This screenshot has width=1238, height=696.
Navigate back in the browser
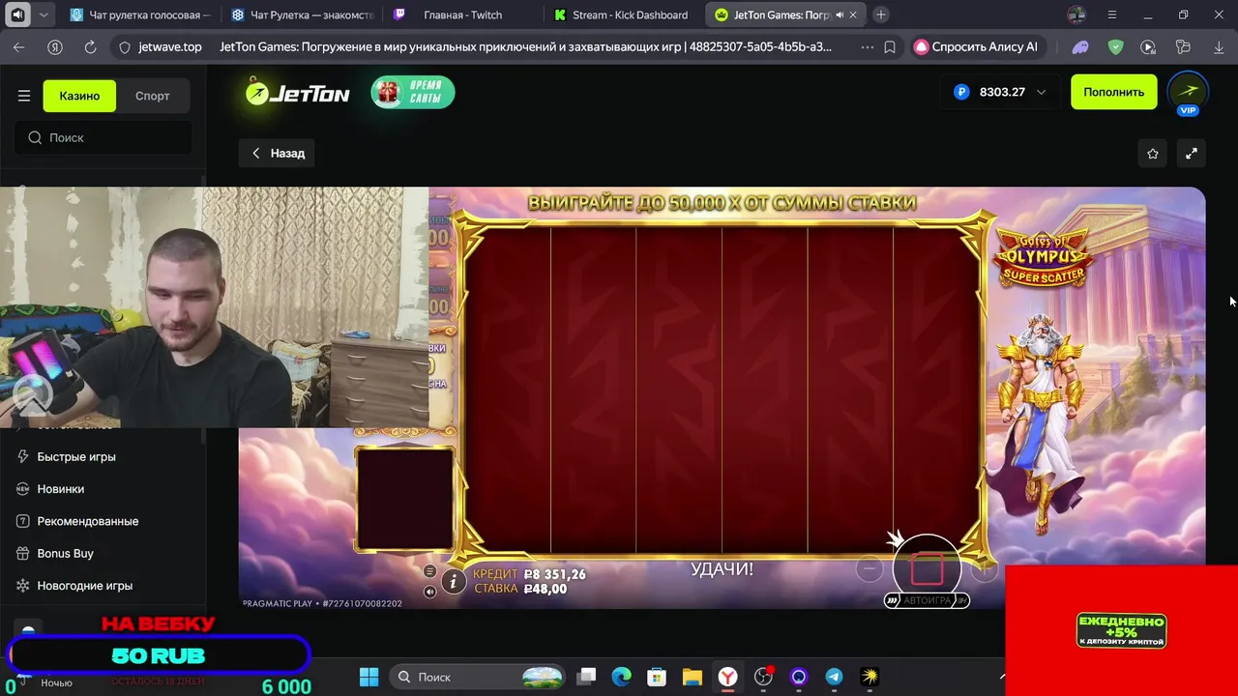[19, 46]
